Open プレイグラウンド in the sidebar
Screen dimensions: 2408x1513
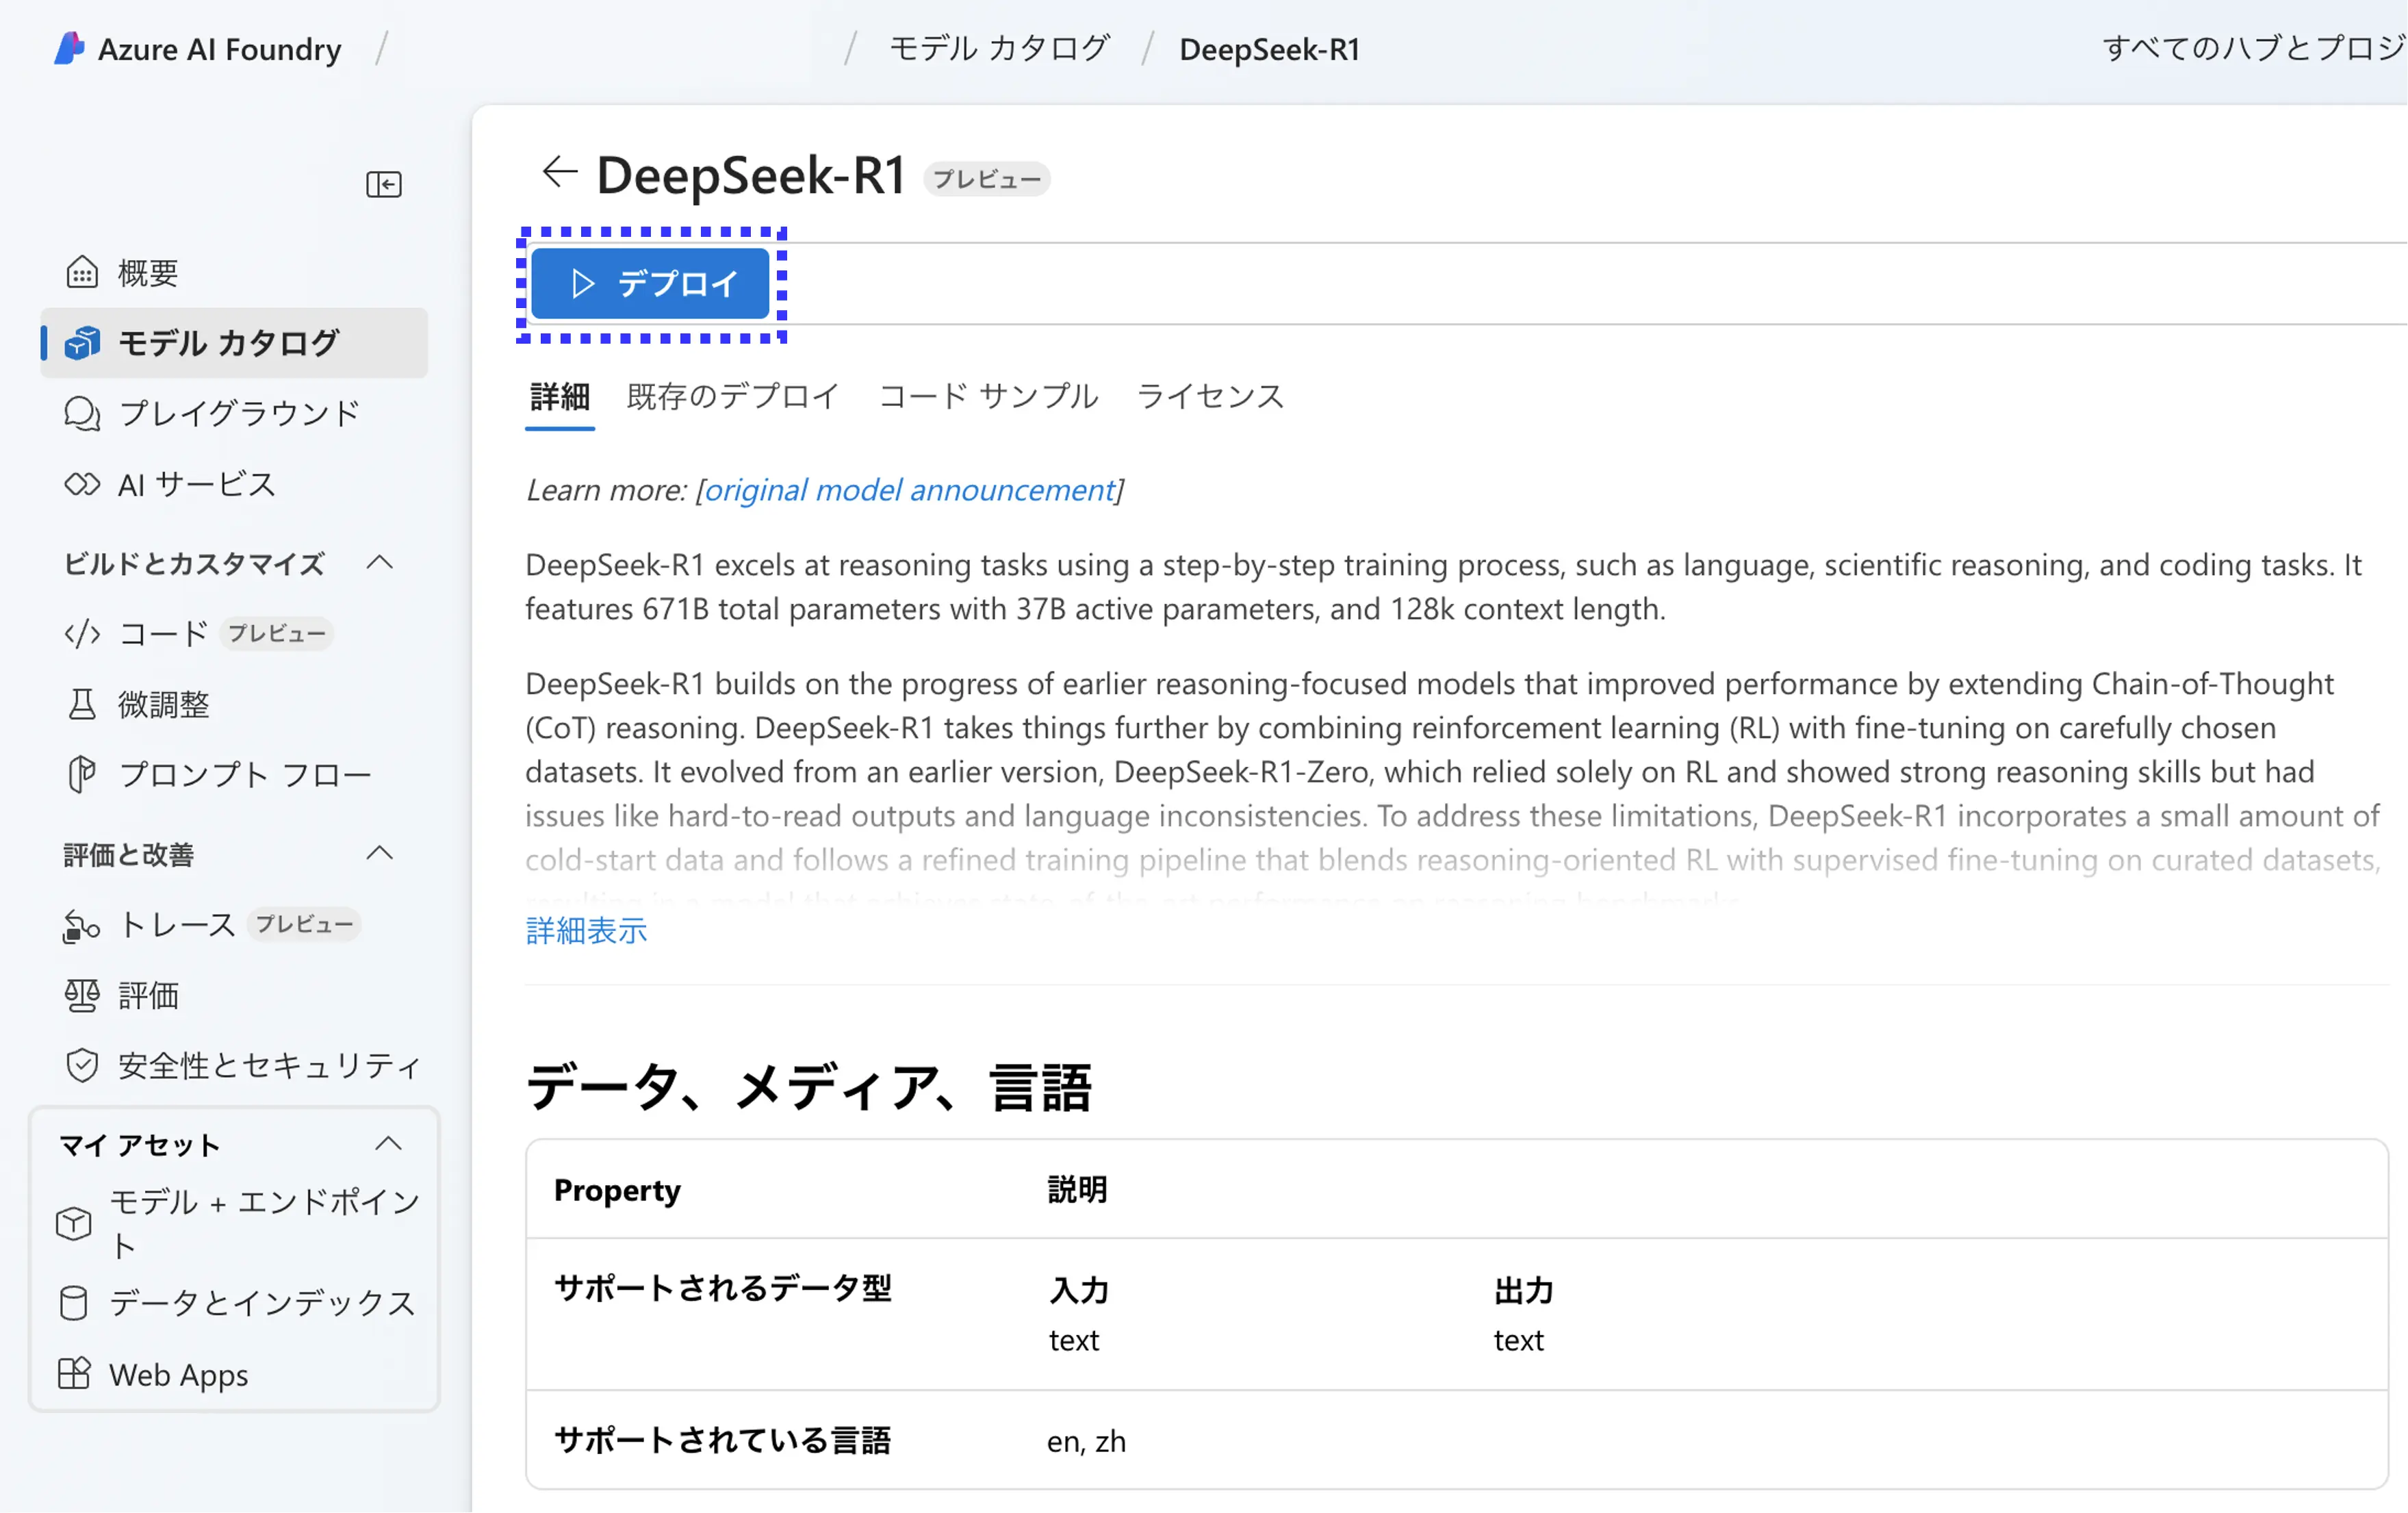point(234,413)
